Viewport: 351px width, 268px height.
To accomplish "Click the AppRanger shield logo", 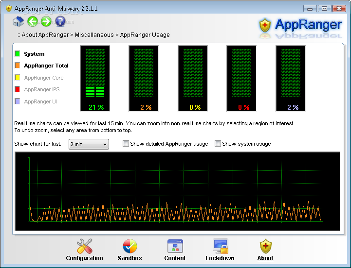I will 265,25.
